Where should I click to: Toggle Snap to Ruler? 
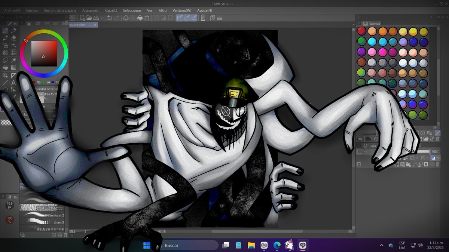[179, 18]
